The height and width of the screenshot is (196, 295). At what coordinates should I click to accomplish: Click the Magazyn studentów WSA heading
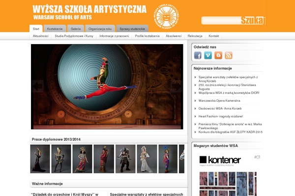pyautogui.click(x=216, y=146)
